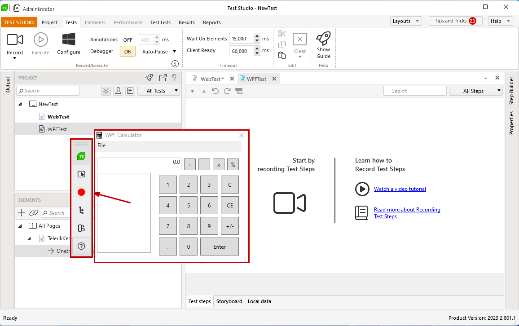Open Read more about Recording Test Steps link

pos(407,213)
